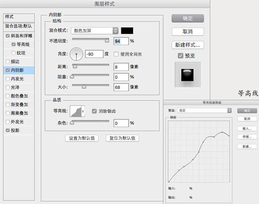Click the 大小 slider handle
The image size is (259, 204).
coord(84,87)
